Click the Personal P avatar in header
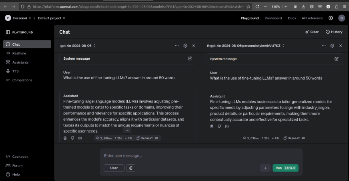The width and height of the screenshot is (349, 181). [x=8, y=18]
